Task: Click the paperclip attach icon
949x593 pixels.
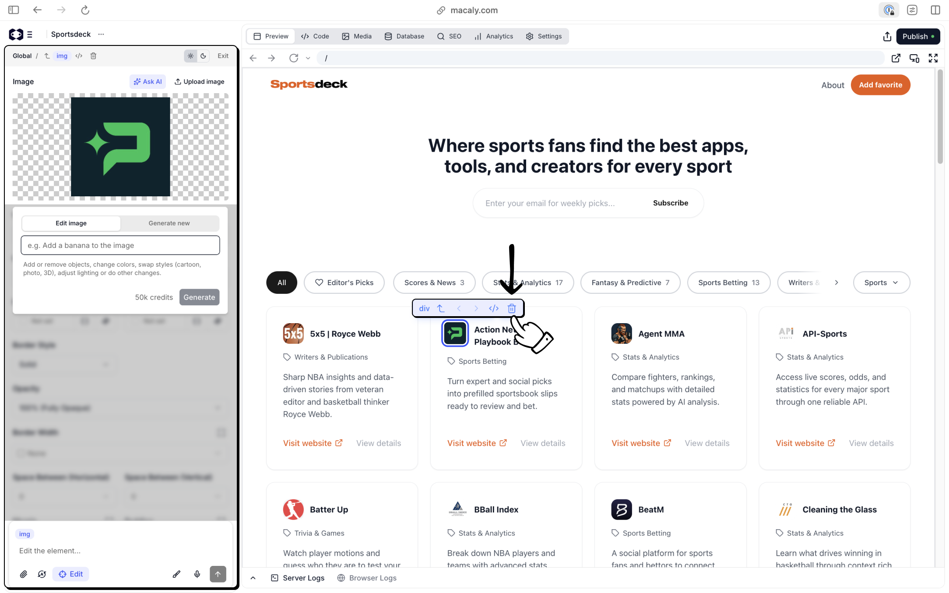Action: click(x=24, y=574)
